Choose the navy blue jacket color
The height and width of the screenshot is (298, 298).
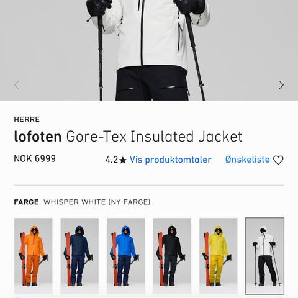click(x=79, y=256)
